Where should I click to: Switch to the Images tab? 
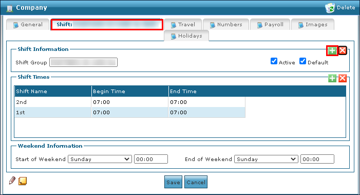tap(312, 24)
